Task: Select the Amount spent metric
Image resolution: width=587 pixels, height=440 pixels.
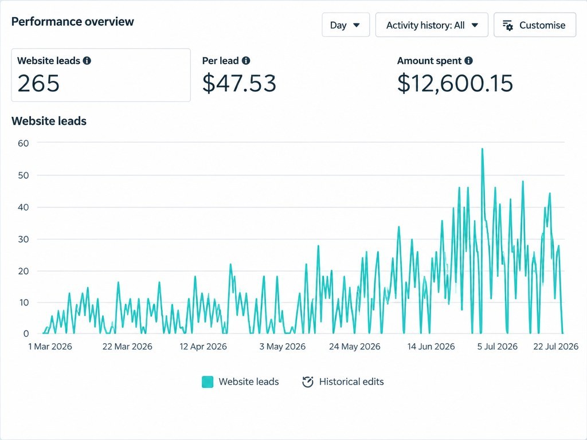Action: point(455,75)
